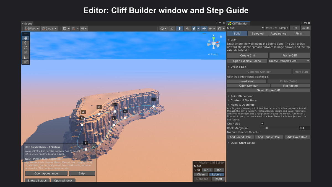
Task: Click the Create Cliff button
Action: (248, 55)
